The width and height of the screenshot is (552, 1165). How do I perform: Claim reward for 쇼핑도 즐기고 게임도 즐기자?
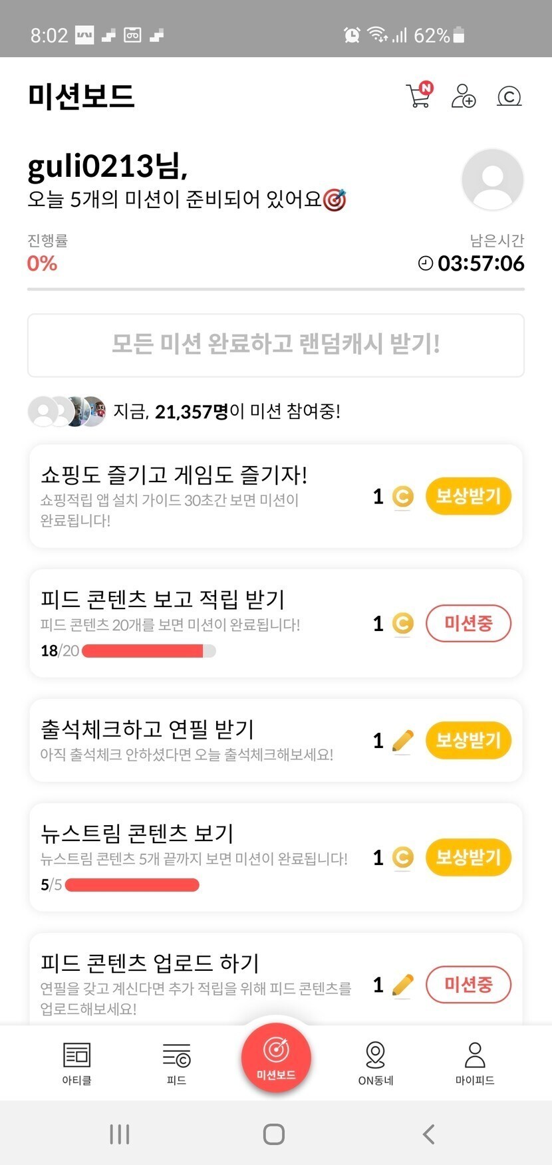tap(468, 496)
